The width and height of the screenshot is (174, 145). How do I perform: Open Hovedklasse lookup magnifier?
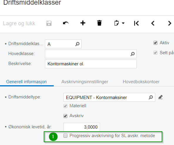point(133,54)
